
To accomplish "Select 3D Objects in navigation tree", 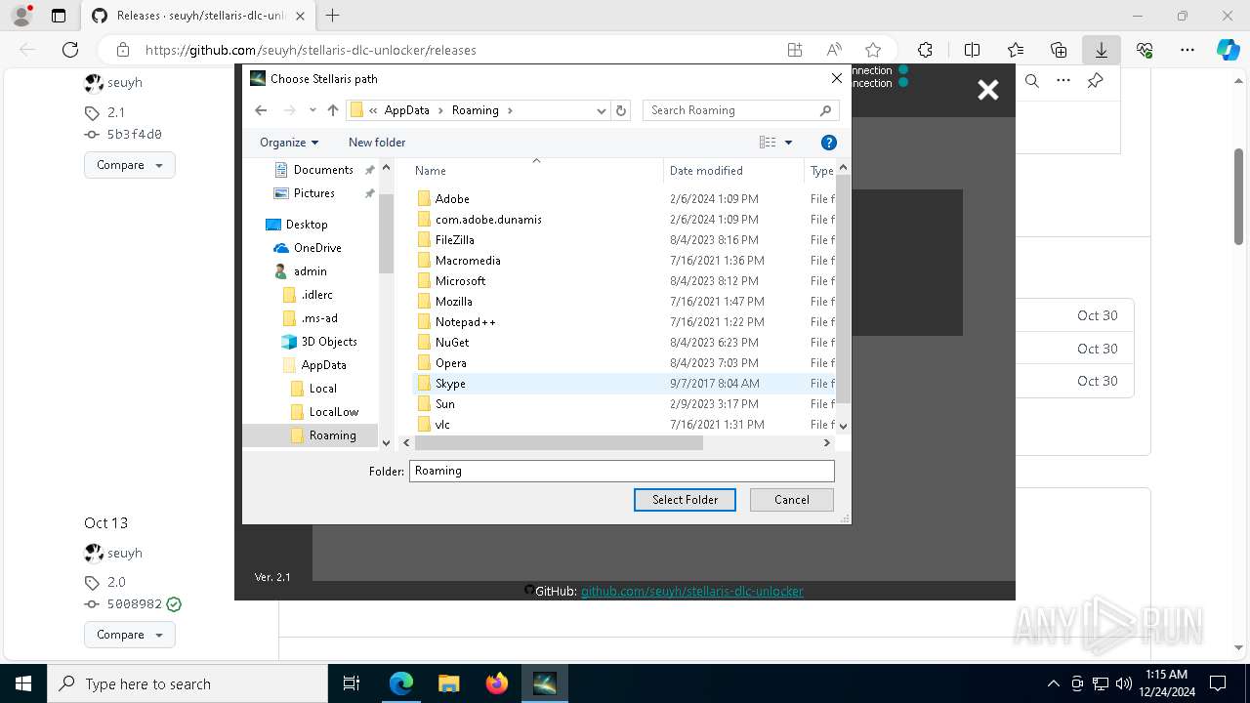I will pos(329,341).
